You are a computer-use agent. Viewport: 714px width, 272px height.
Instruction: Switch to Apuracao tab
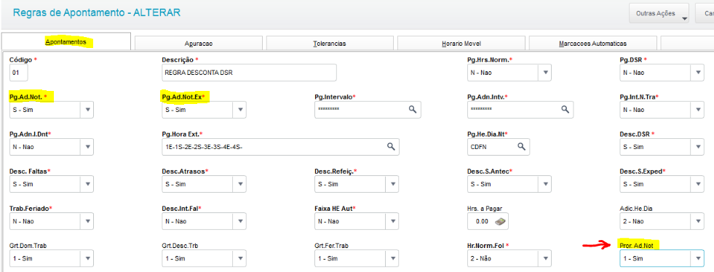click(199, 44)
